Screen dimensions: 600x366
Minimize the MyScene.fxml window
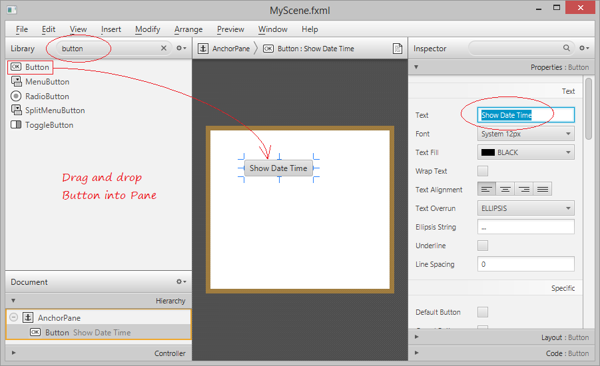[539, 8]
